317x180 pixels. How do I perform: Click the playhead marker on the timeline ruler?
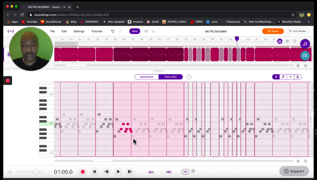237,39
